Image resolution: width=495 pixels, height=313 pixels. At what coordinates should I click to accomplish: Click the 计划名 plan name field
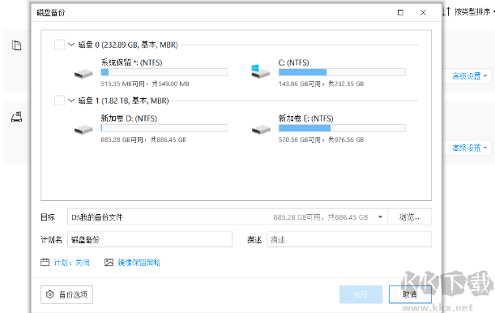[150, 239]
